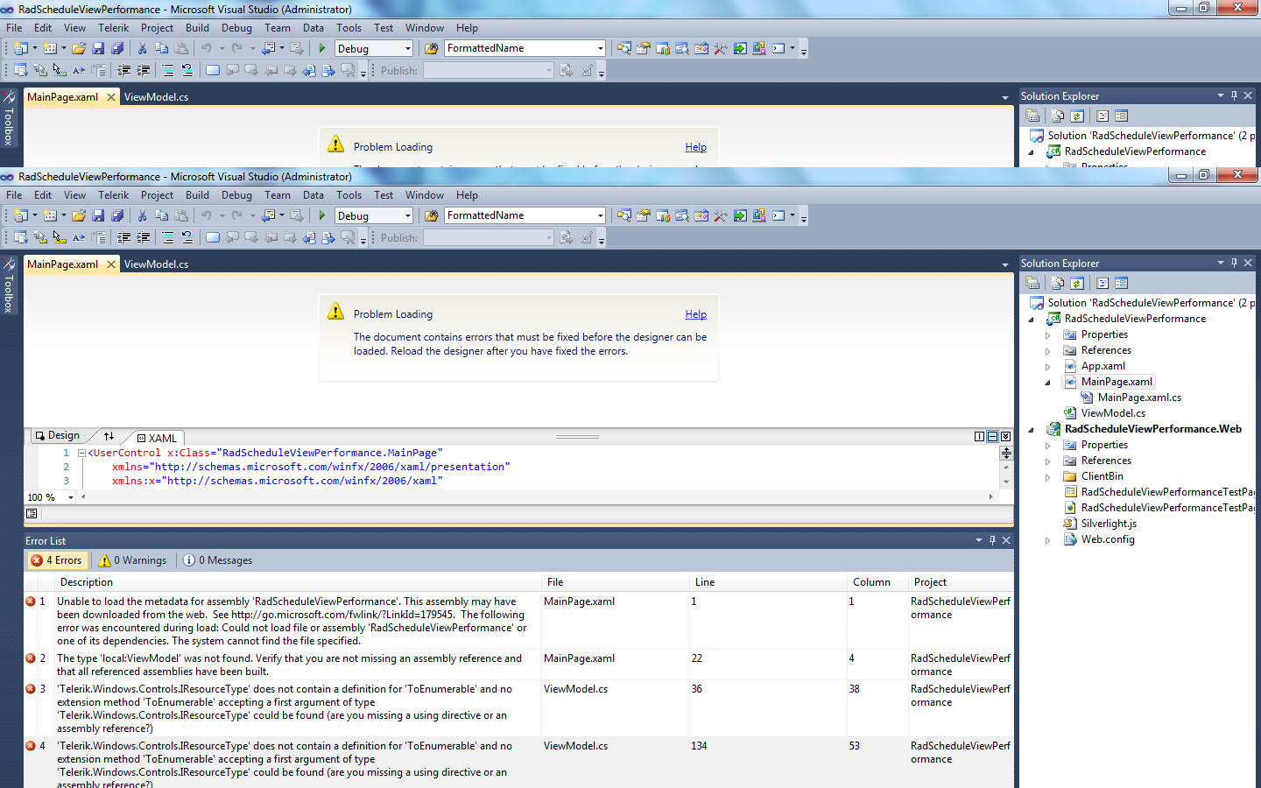The image size is (1261, 788).
Task: Click Increase Indent icon in front window toolbar
Action: pyautogui.click(x=143, y=238)
